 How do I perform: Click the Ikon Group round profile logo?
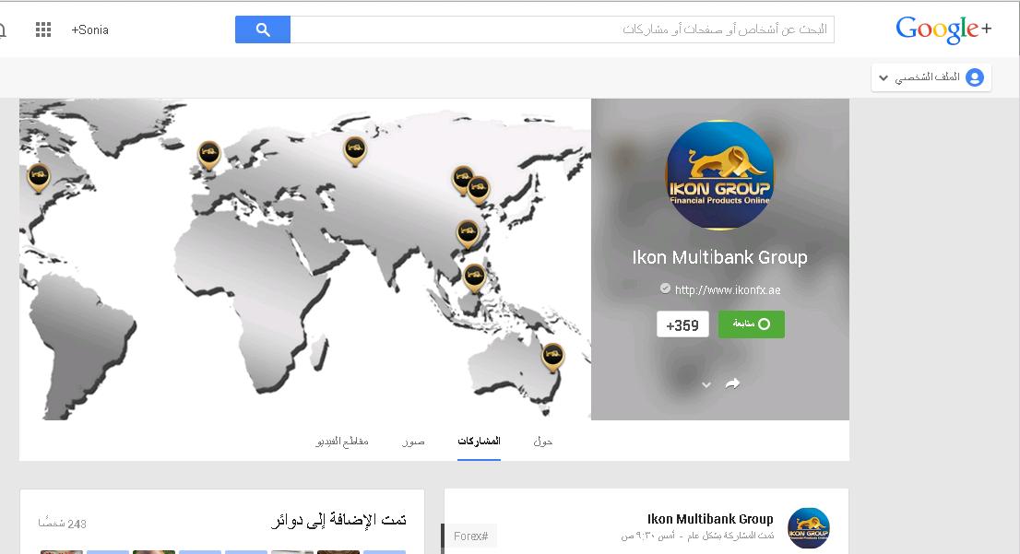(x=720, y=175)
